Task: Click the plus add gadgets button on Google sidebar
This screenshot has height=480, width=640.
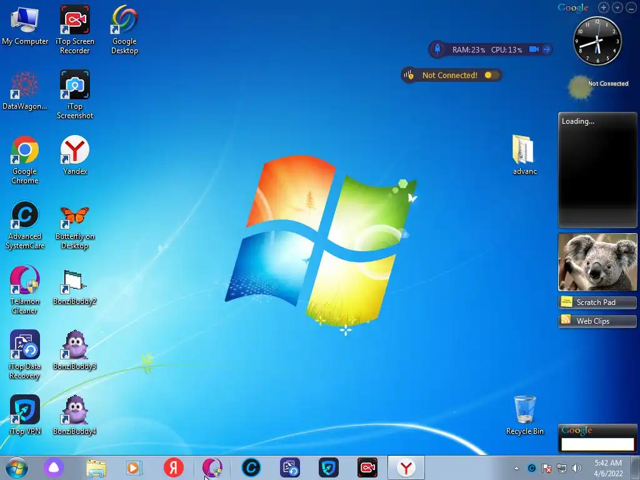Action: tap(604, 7)
